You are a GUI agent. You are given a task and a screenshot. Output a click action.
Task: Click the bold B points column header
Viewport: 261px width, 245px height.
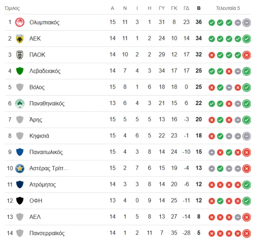pyautogui.click(x=199, y=8)
